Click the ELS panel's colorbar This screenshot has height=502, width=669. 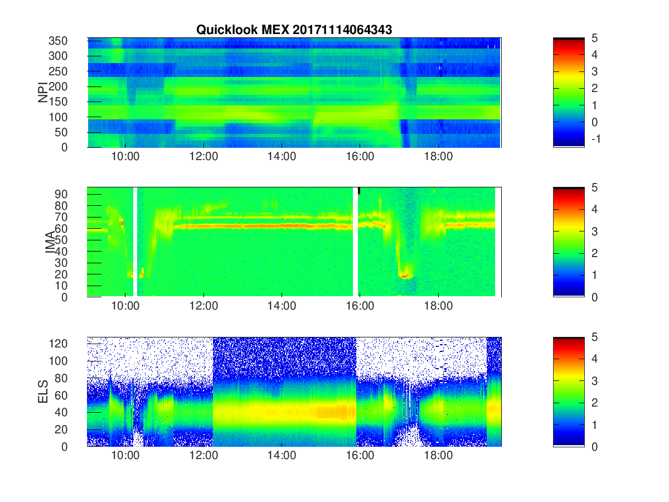coord(569,392)
